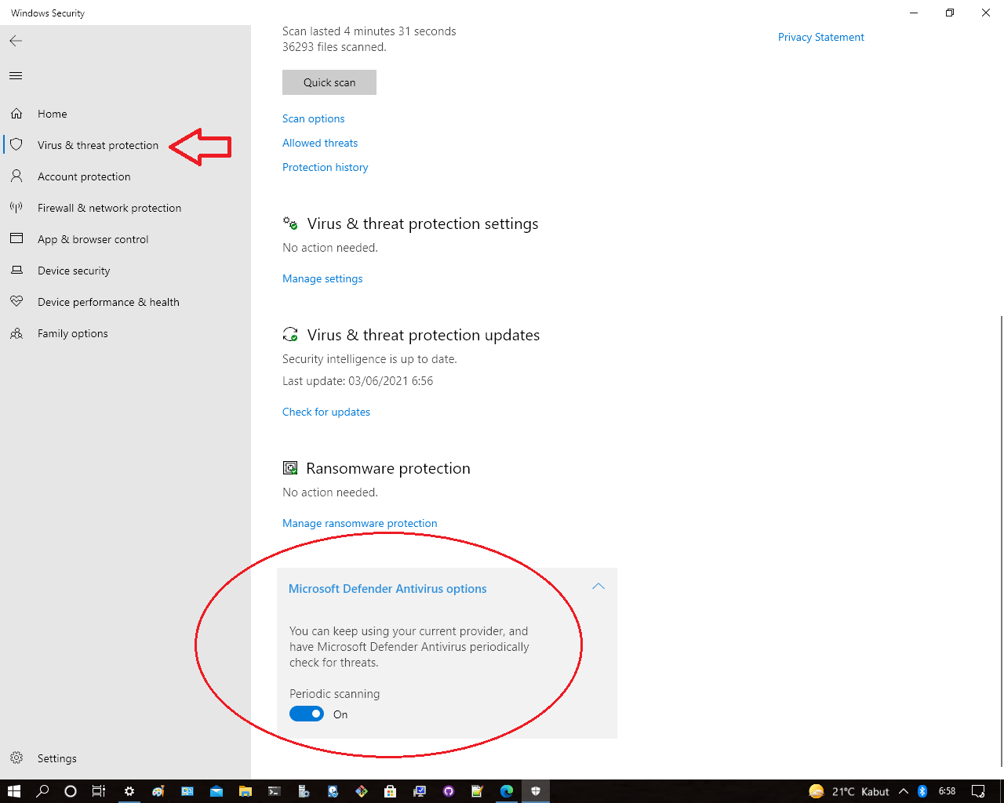Viewport: 1004px width, 803px height.
Task: Select Virus & threat protection in sidebar
Action: point(125,145)
